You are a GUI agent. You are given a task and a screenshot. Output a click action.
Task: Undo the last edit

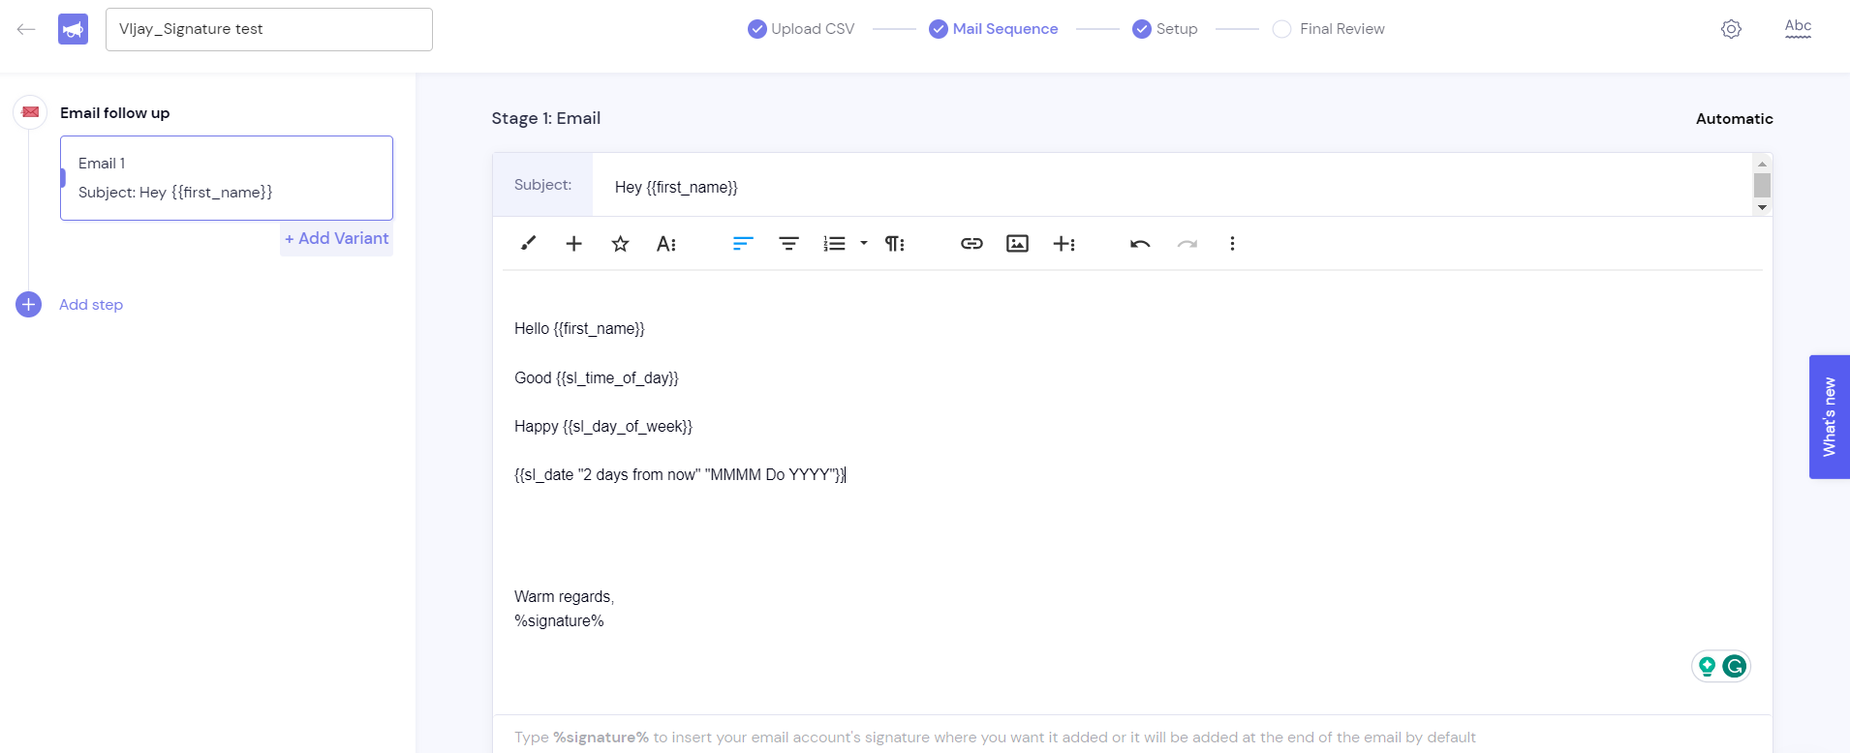[1140, 244]
